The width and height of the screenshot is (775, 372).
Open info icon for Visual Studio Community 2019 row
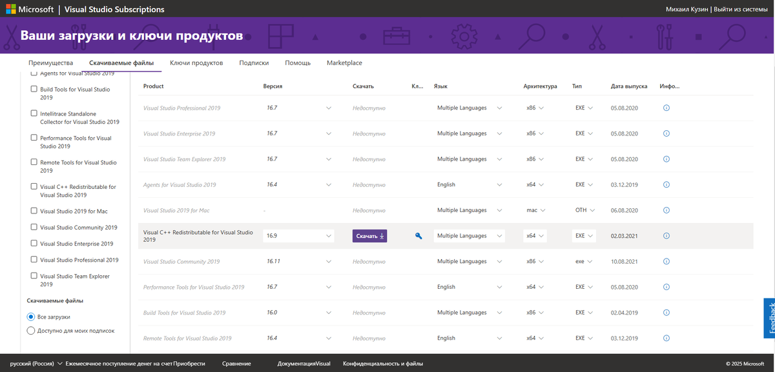click(666, 261)
